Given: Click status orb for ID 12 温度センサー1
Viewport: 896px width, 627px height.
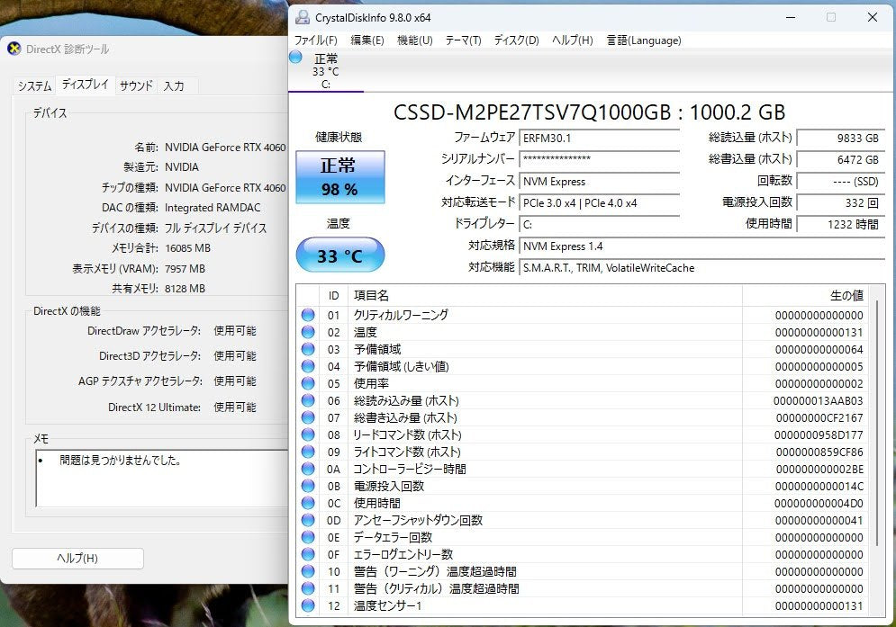Looking at the screenshot, I should pyautogui.click(x=308, y=605).
